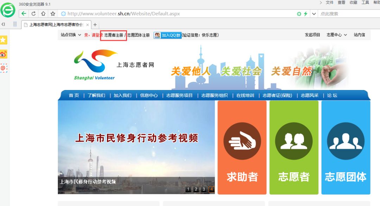The width and height of the screenshot is (380, 206).
Task: Click the browser back arrow button
Action: (x=24, y=14)
